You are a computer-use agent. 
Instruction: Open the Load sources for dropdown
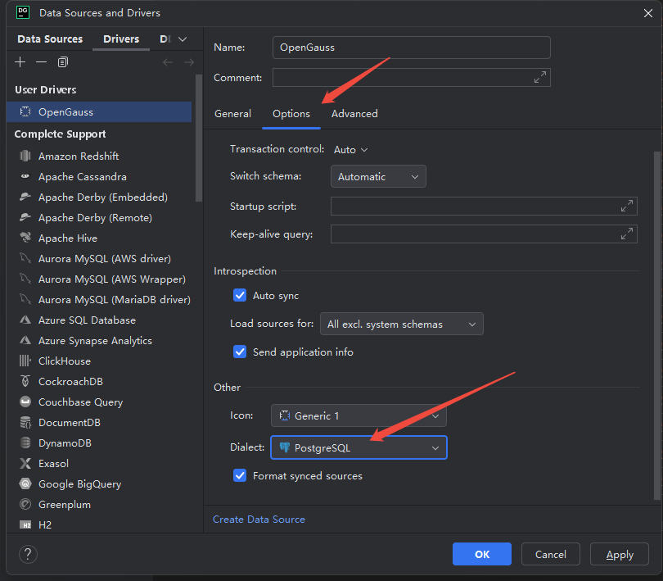(401, 324)
